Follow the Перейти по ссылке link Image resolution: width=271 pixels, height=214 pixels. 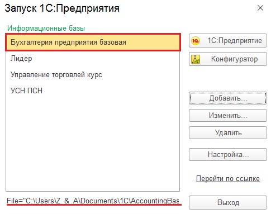[x=228, y=178]
